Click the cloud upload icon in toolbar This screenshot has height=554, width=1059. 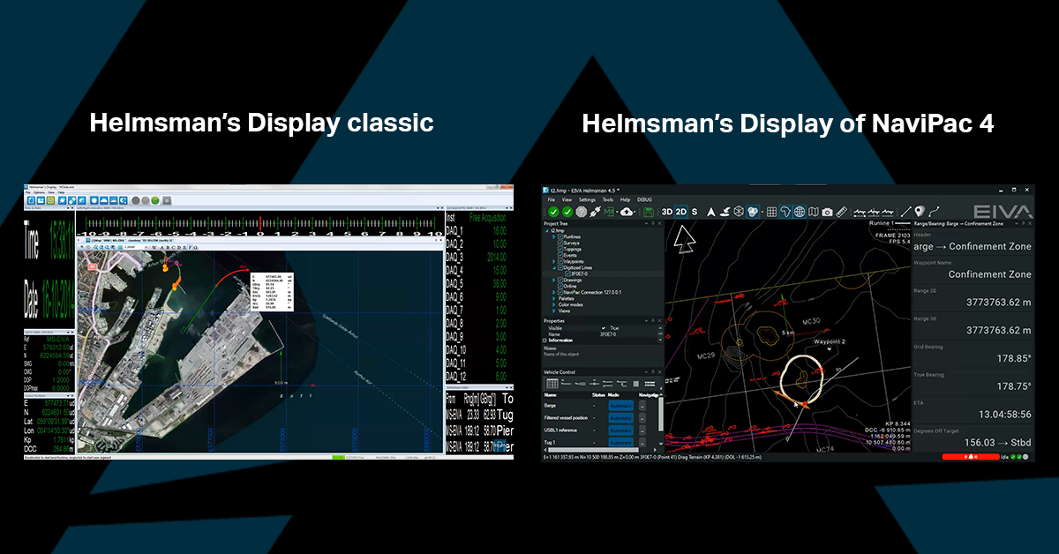point(627,212)
